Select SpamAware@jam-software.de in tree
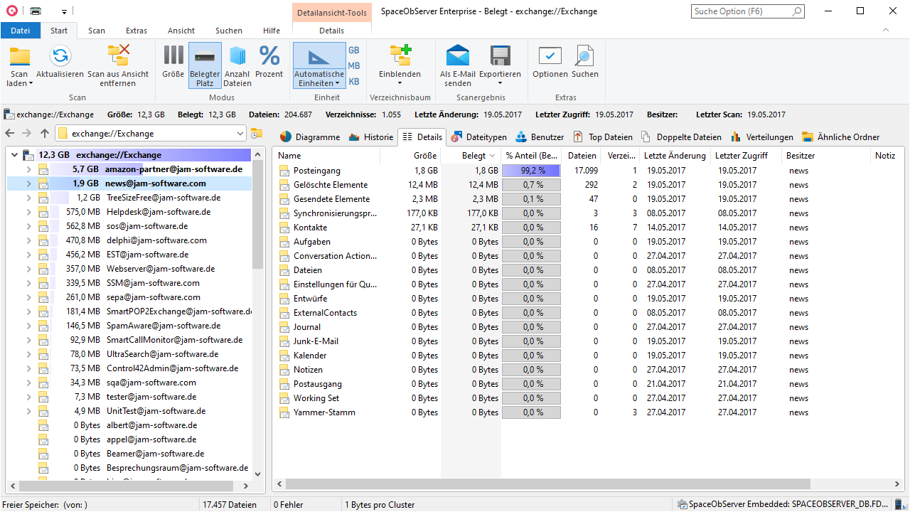 [164, 326]
